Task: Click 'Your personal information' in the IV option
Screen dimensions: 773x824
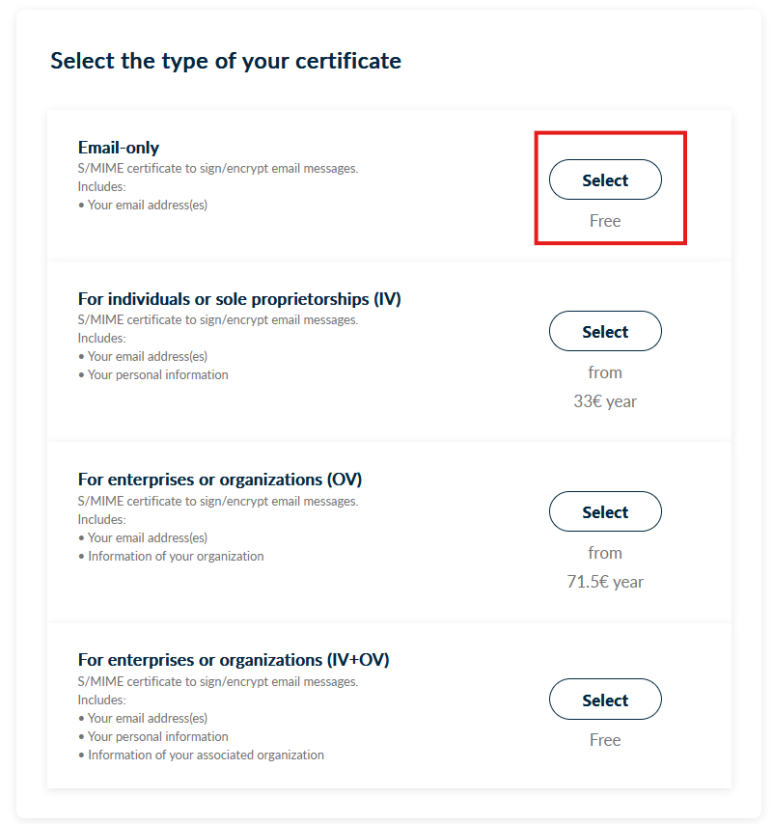Action: coord(158,374)
